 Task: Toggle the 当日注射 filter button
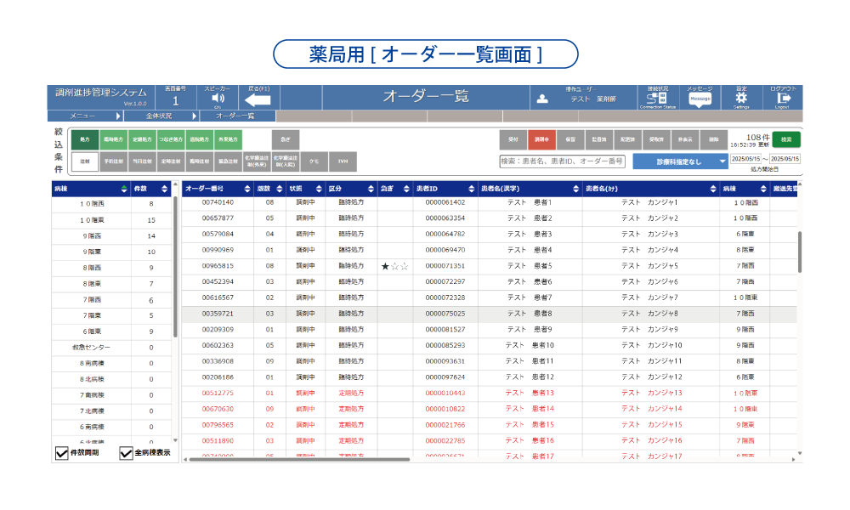click(x=142, y=161)
